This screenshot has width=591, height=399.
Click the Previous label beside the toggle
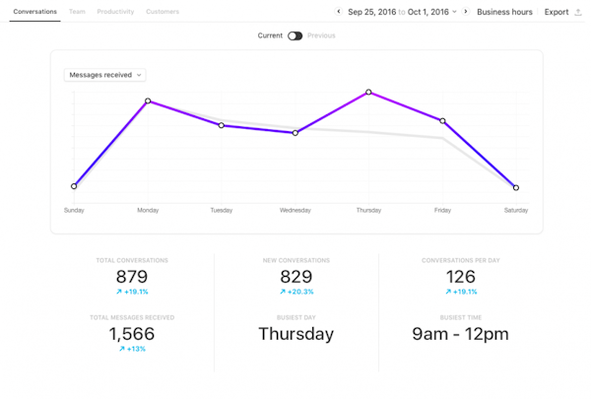(321, 35)
